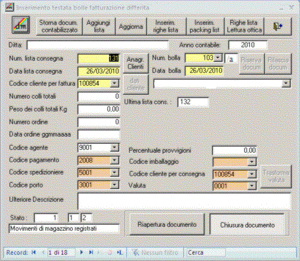Click Righe lista Lettura ottica button
The image size is (300, 261).
click(244, 26)
